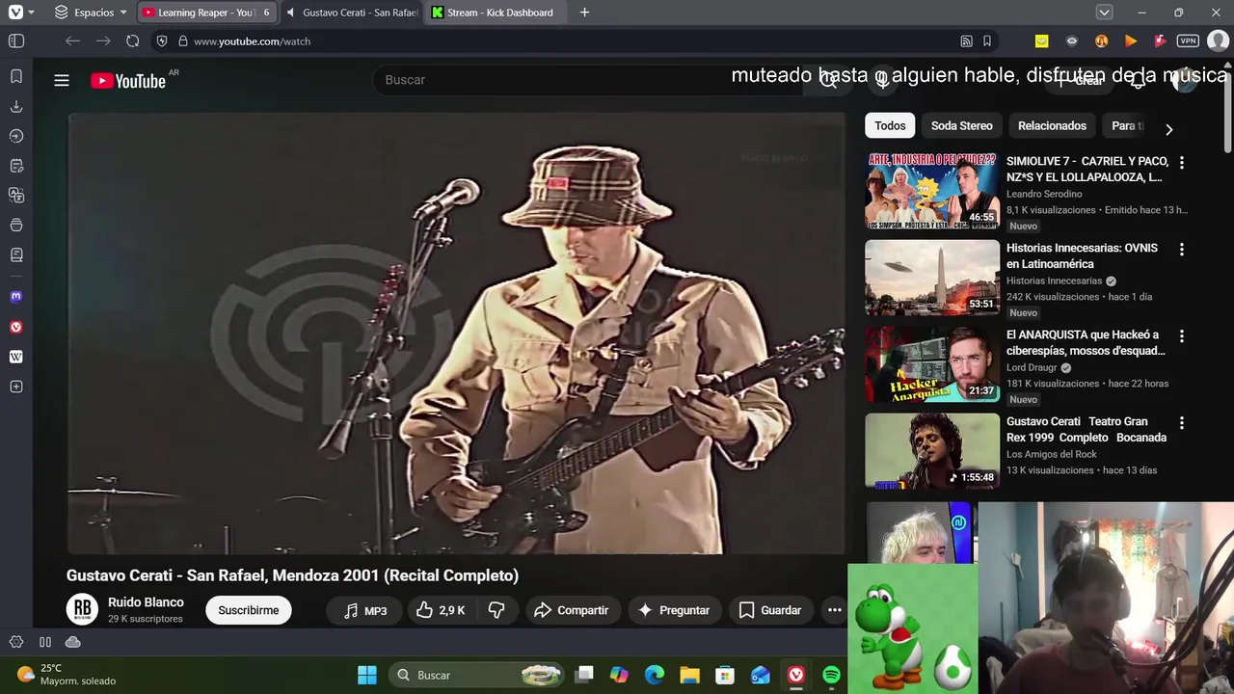Open the Espacios workspaces dropdown
The height and width of the screenshot is (694, 1234).
tap(91, 13)
